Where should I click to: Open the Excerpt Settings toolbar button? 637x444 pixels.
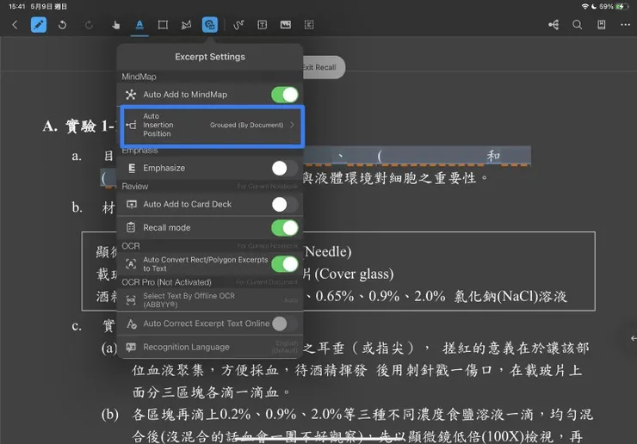click(x=210, y=25)
